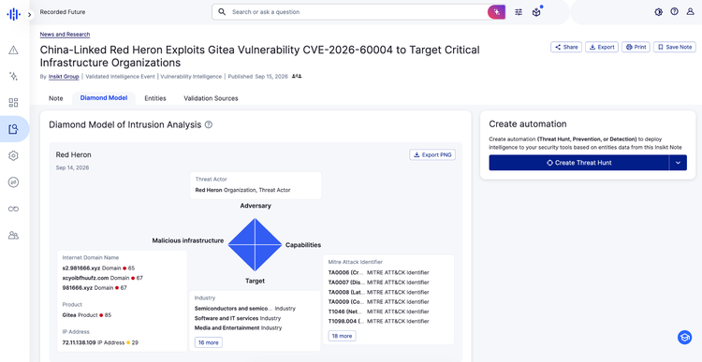Switch to the Note tab

(56, 98)
